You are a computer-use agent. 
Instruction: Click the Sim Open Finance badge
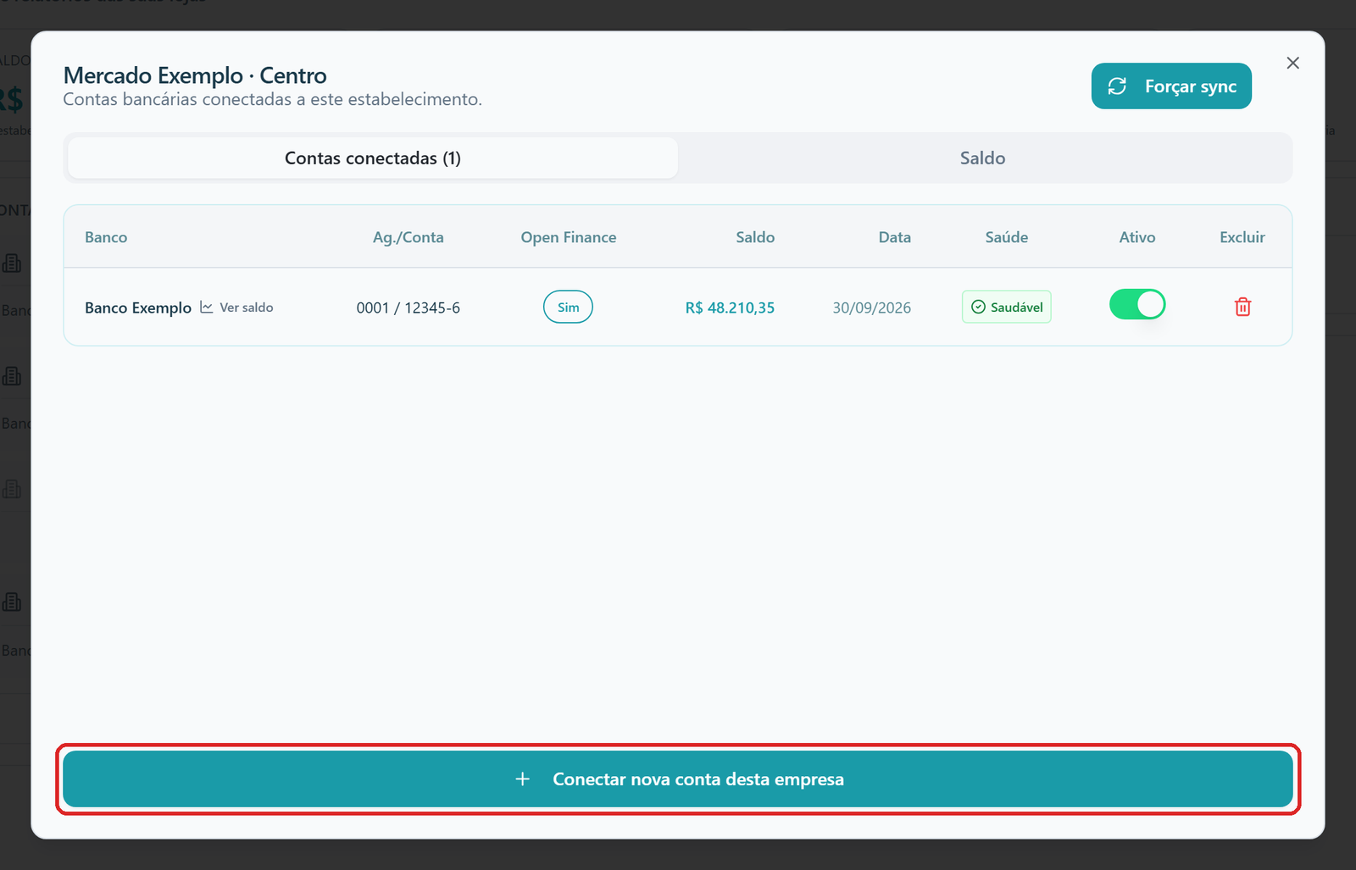[568, 307]
